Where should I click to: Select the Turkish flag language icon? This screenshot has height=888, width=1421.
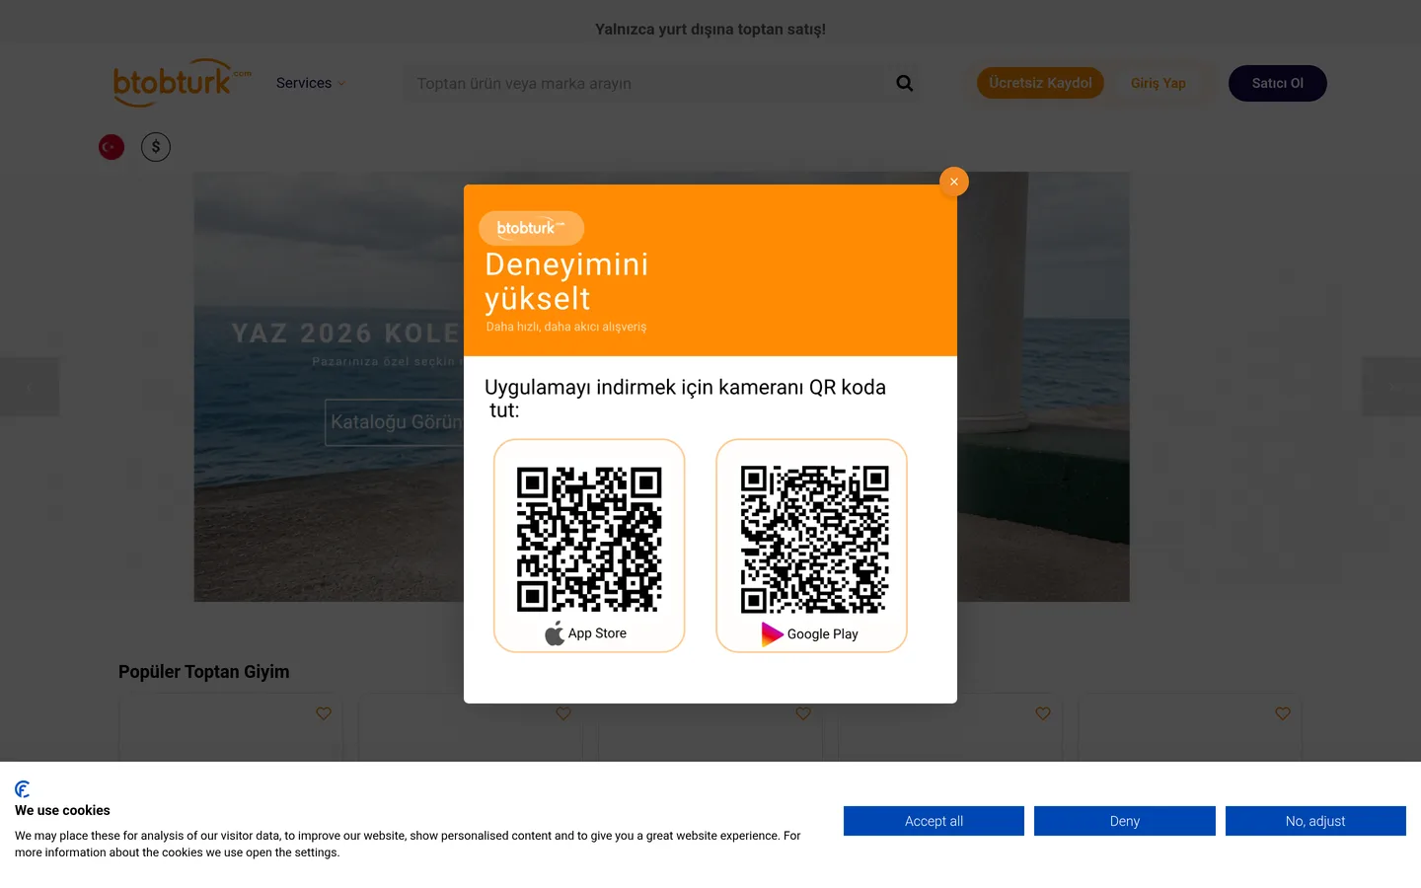click(x=112, y=147)
